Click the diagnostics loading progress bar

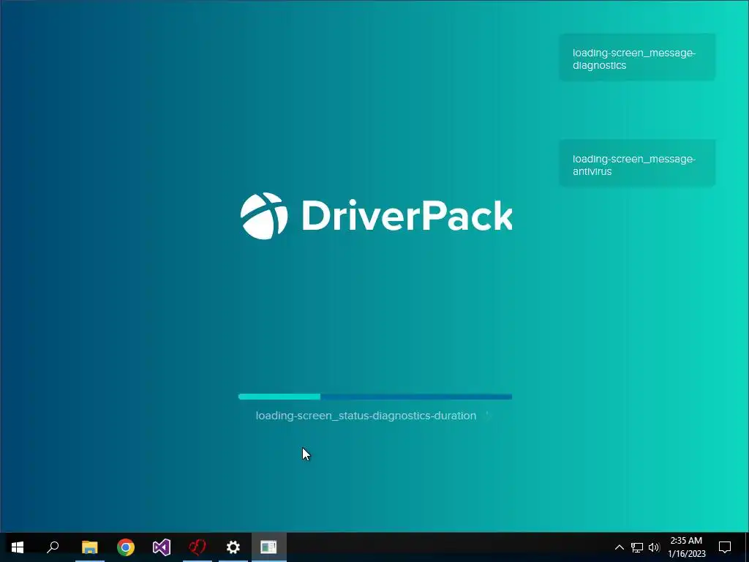click(375, 397)
